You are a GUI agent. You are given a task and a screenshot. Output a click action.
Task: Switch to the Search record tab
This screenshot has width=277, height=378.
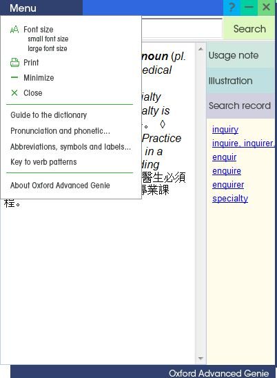pos(240,106)
